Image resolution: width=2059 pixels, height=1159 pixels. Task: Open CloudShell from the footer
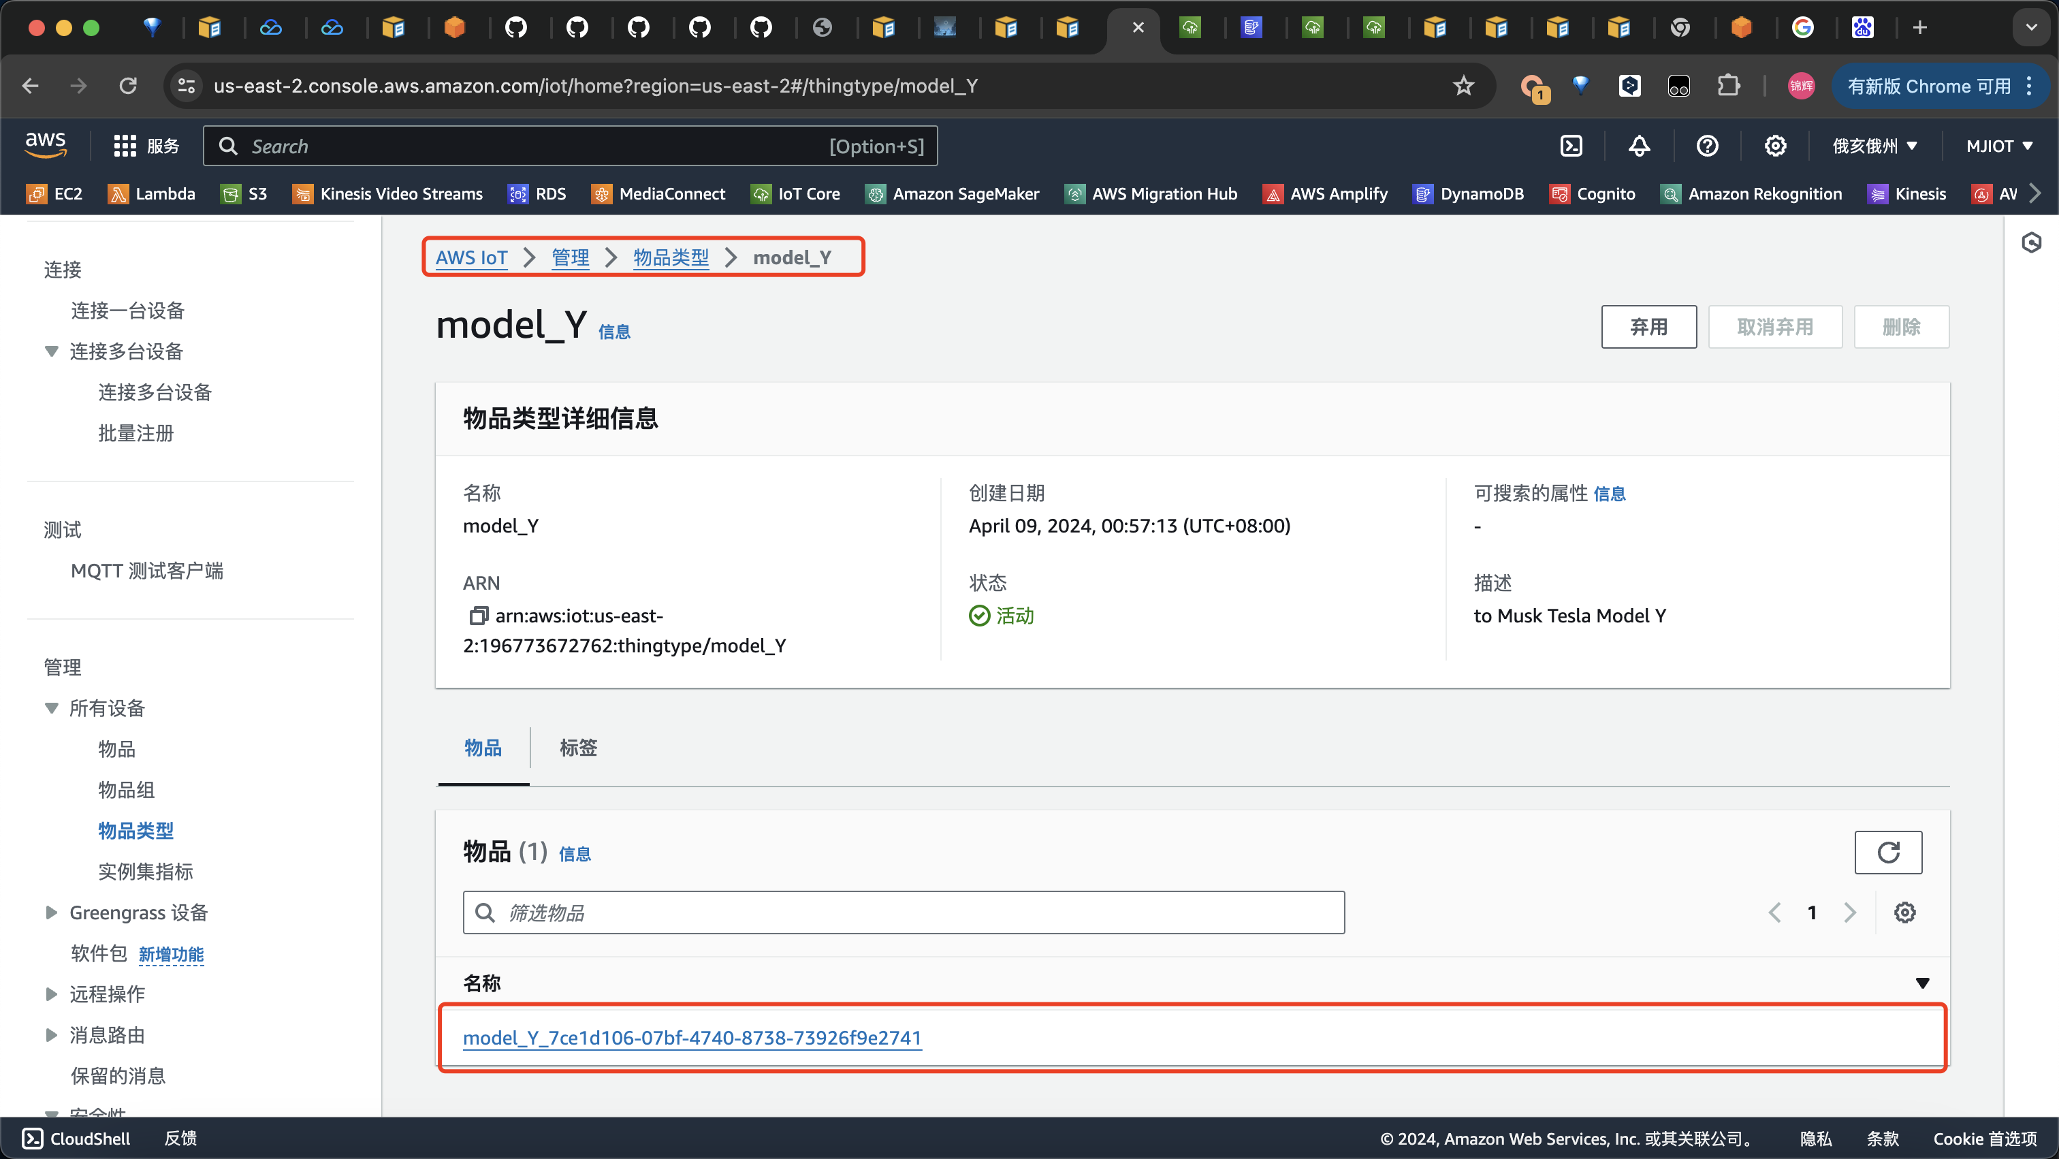[x=76, y=1138]
